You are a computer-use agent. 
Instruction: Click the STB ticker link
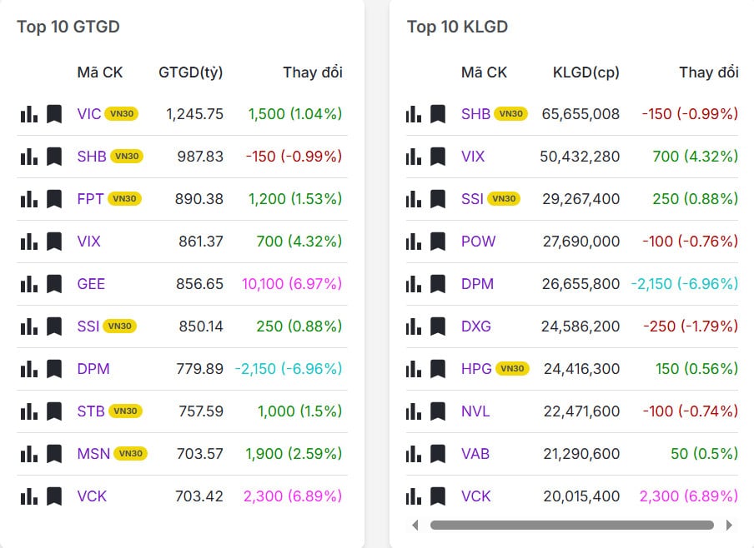pos(88,411)
